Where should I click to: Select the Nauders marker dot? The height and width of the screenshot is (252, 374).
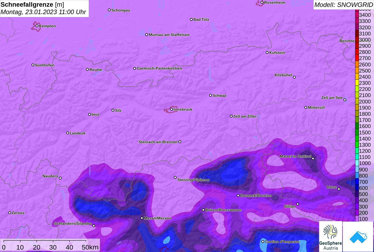click(x=60, y=178)
